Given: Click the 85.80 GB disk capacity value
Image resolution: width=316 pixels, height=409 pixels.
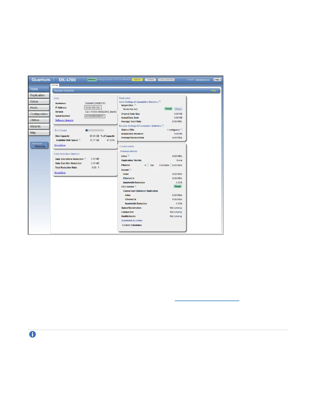Looking at the screenshot, I should pyautogui.click(x=94, y=136).
